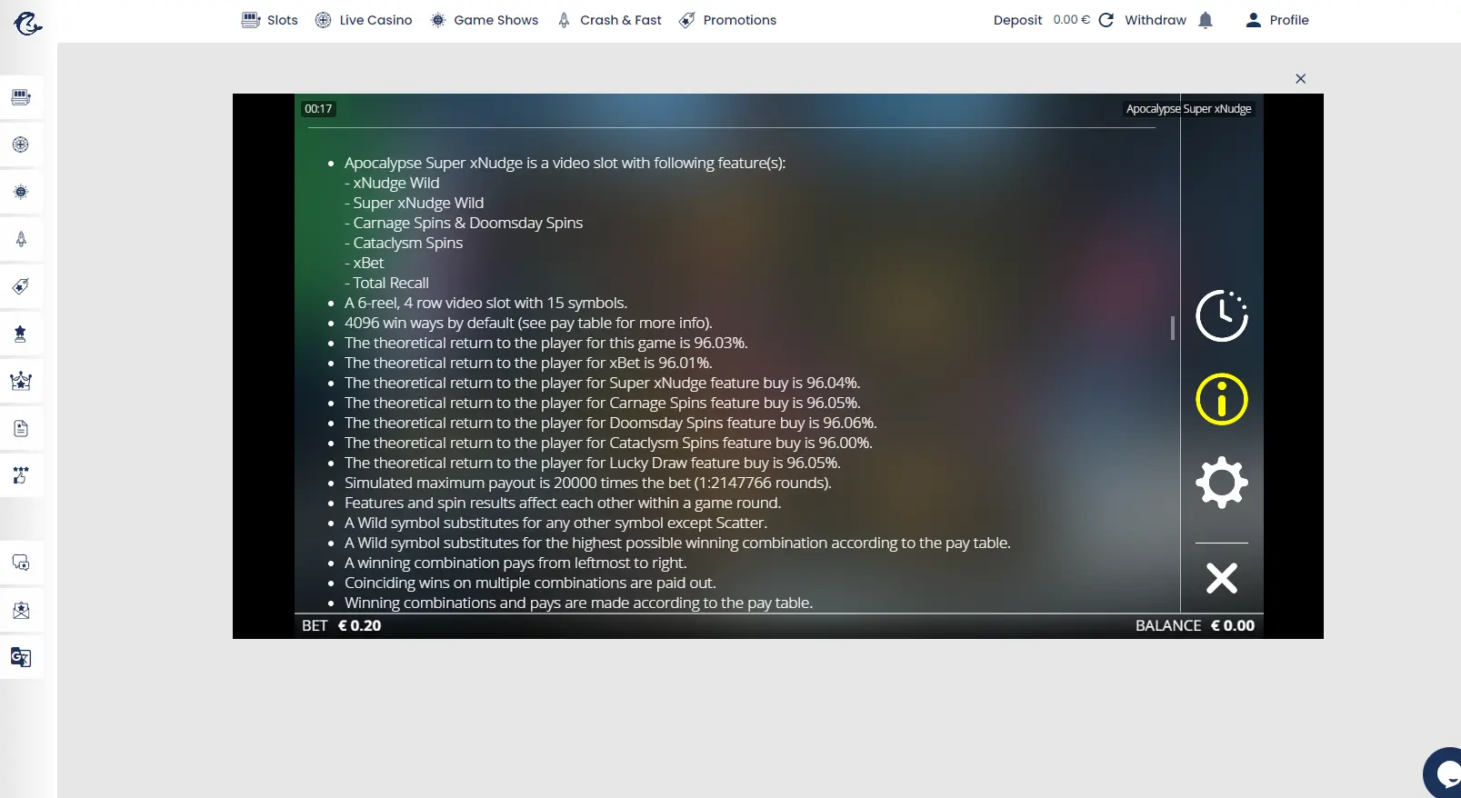Open the game history clock icon

(1221, 316)
